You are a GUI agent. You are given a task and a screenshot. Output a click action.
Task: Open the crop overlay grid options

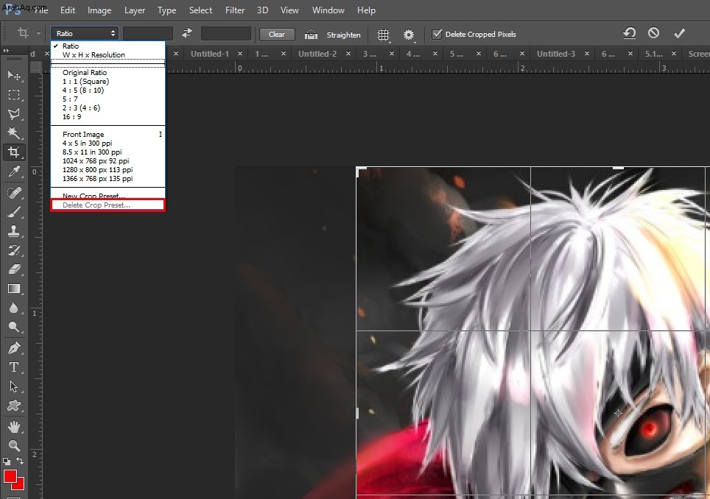384,35
